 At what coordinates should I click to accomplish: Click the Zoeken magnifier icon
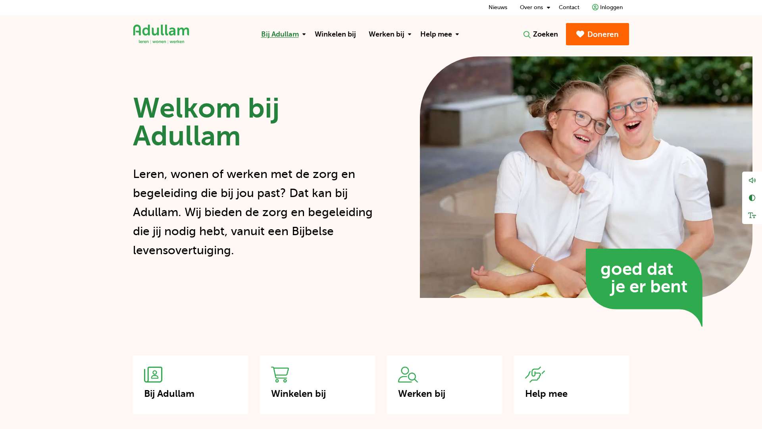point(527,35)
